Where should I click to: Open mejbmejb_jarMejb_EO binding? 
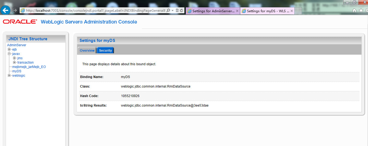coord(29,67)
